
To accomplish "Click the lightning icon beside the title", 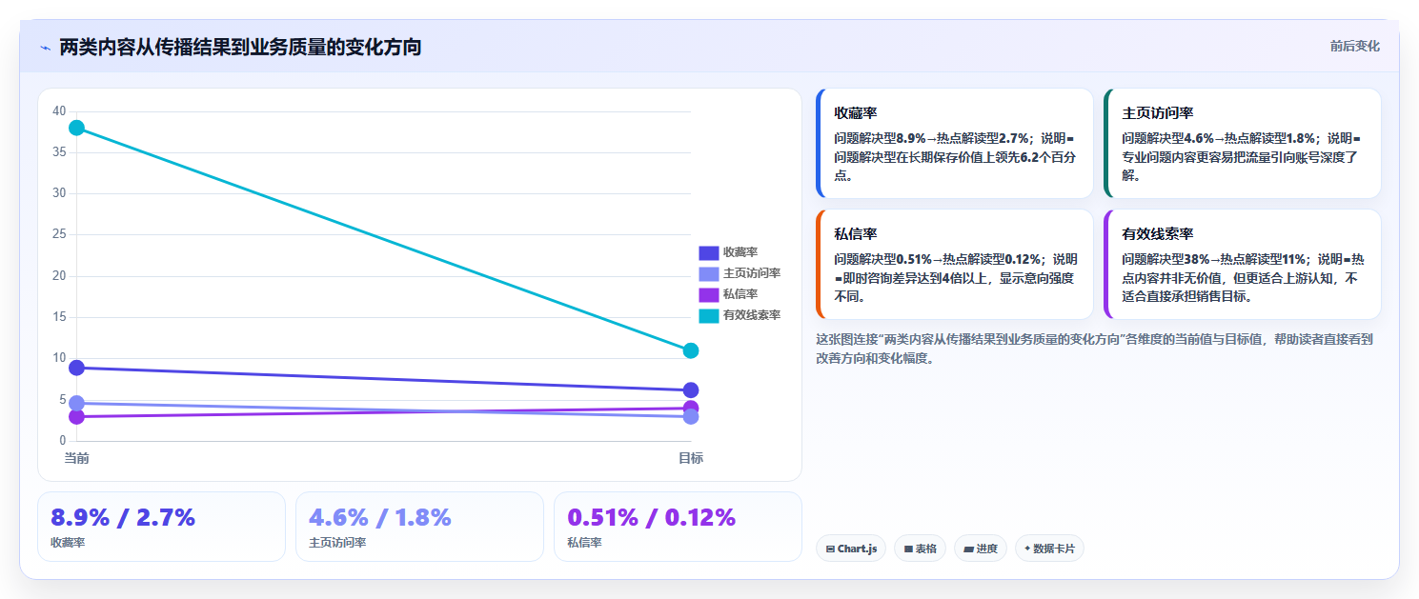I will coord(45,48).
